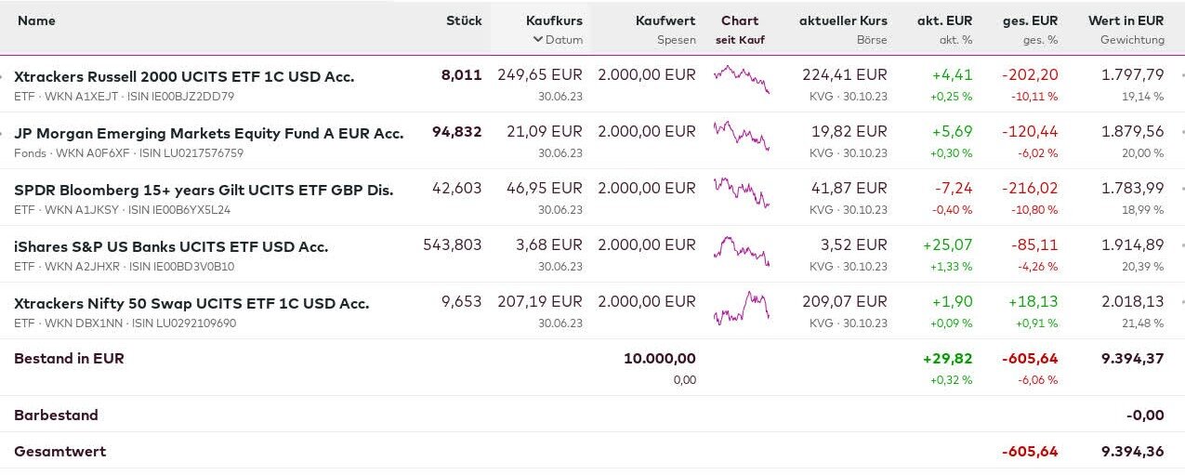Open Xtrackers Nifty 50 Swap ETF entry
Screen dimensions: 1185x475
(191, 303)
